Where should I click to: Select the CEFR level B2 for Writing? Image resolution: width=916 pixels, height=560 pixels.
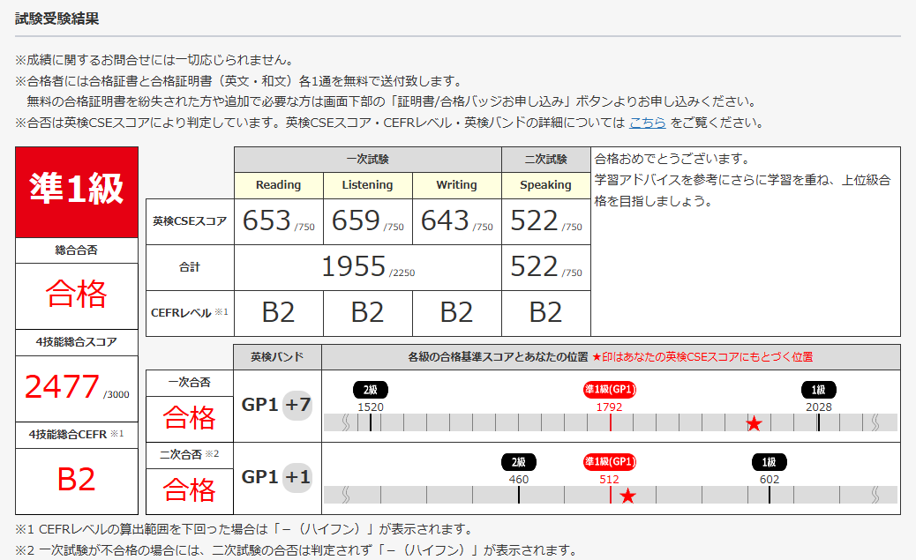[x=456, y=314]
